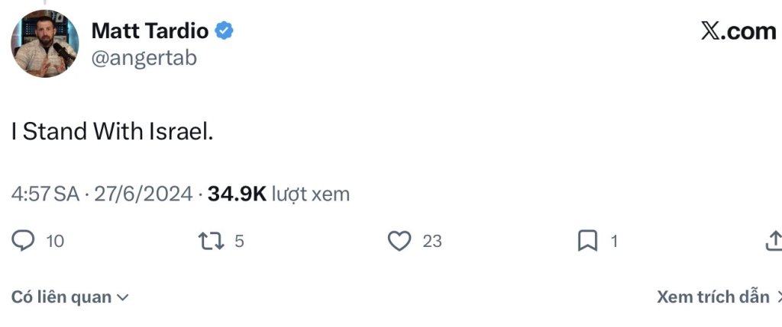Click the repost arrows icon
This screenshot has width=782, height=327.
pyautogui.click(x=211, y=242)
